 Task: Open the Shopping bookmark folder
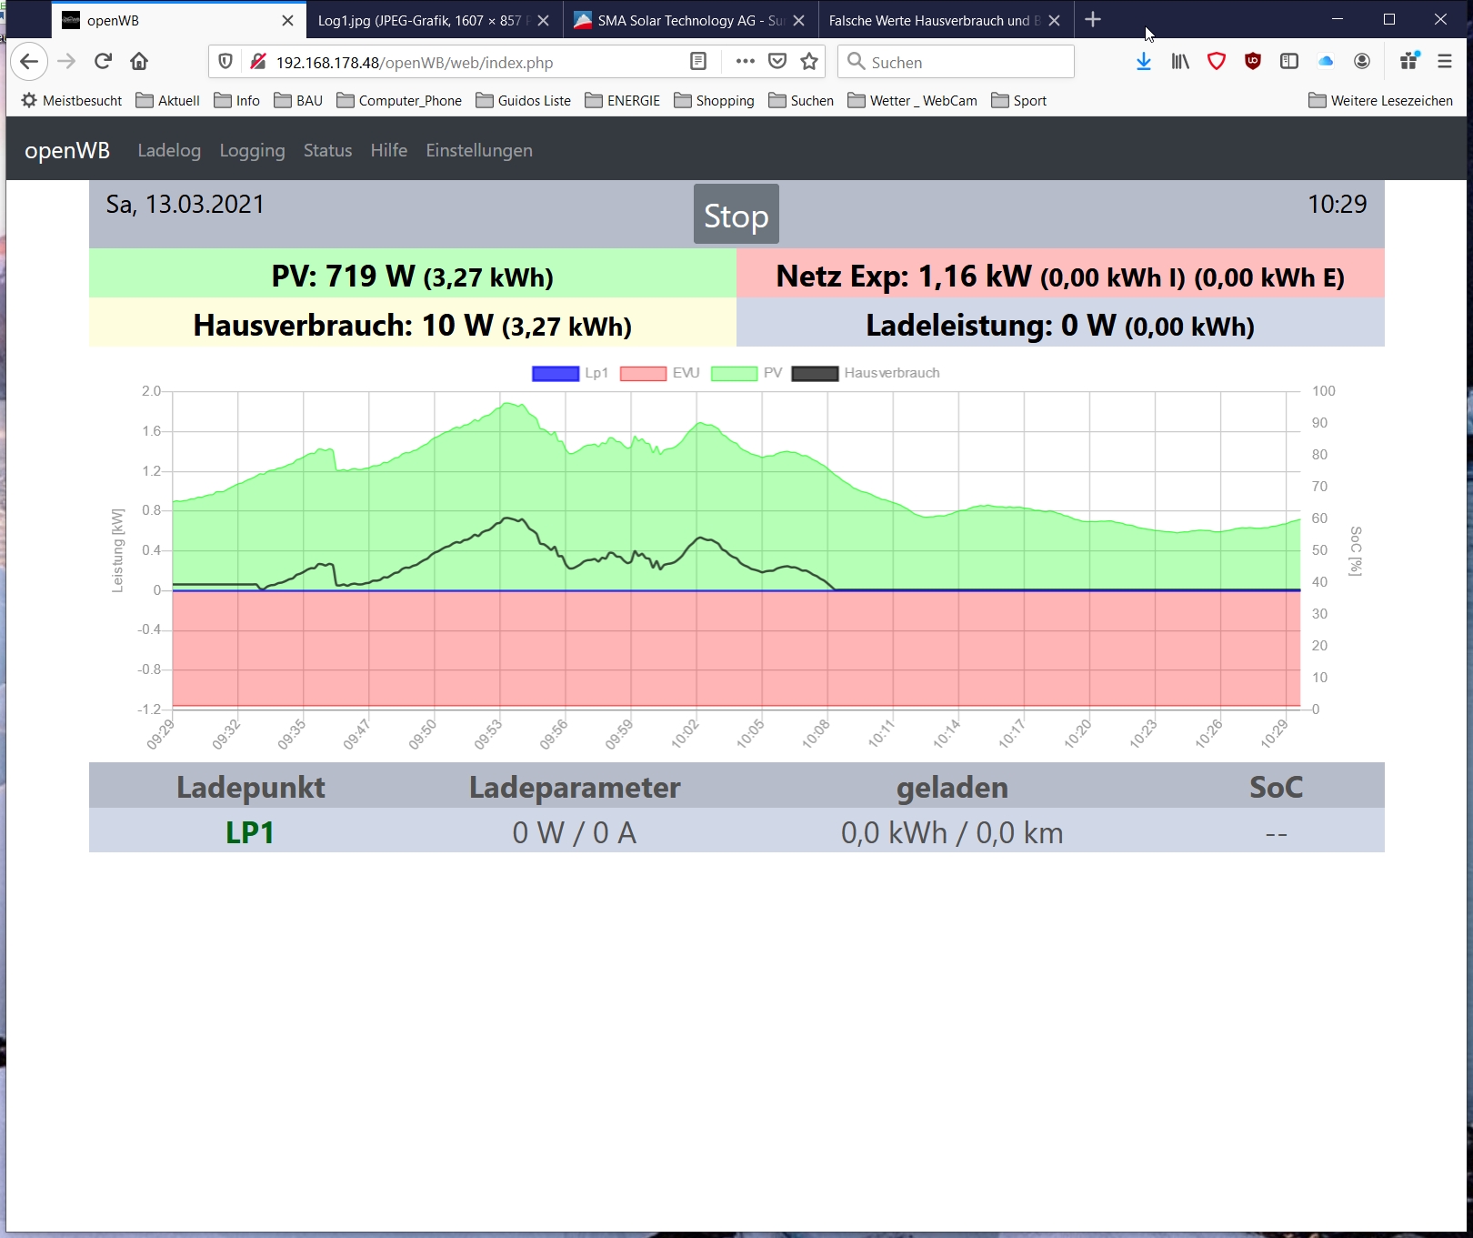[x=715, y=101]
